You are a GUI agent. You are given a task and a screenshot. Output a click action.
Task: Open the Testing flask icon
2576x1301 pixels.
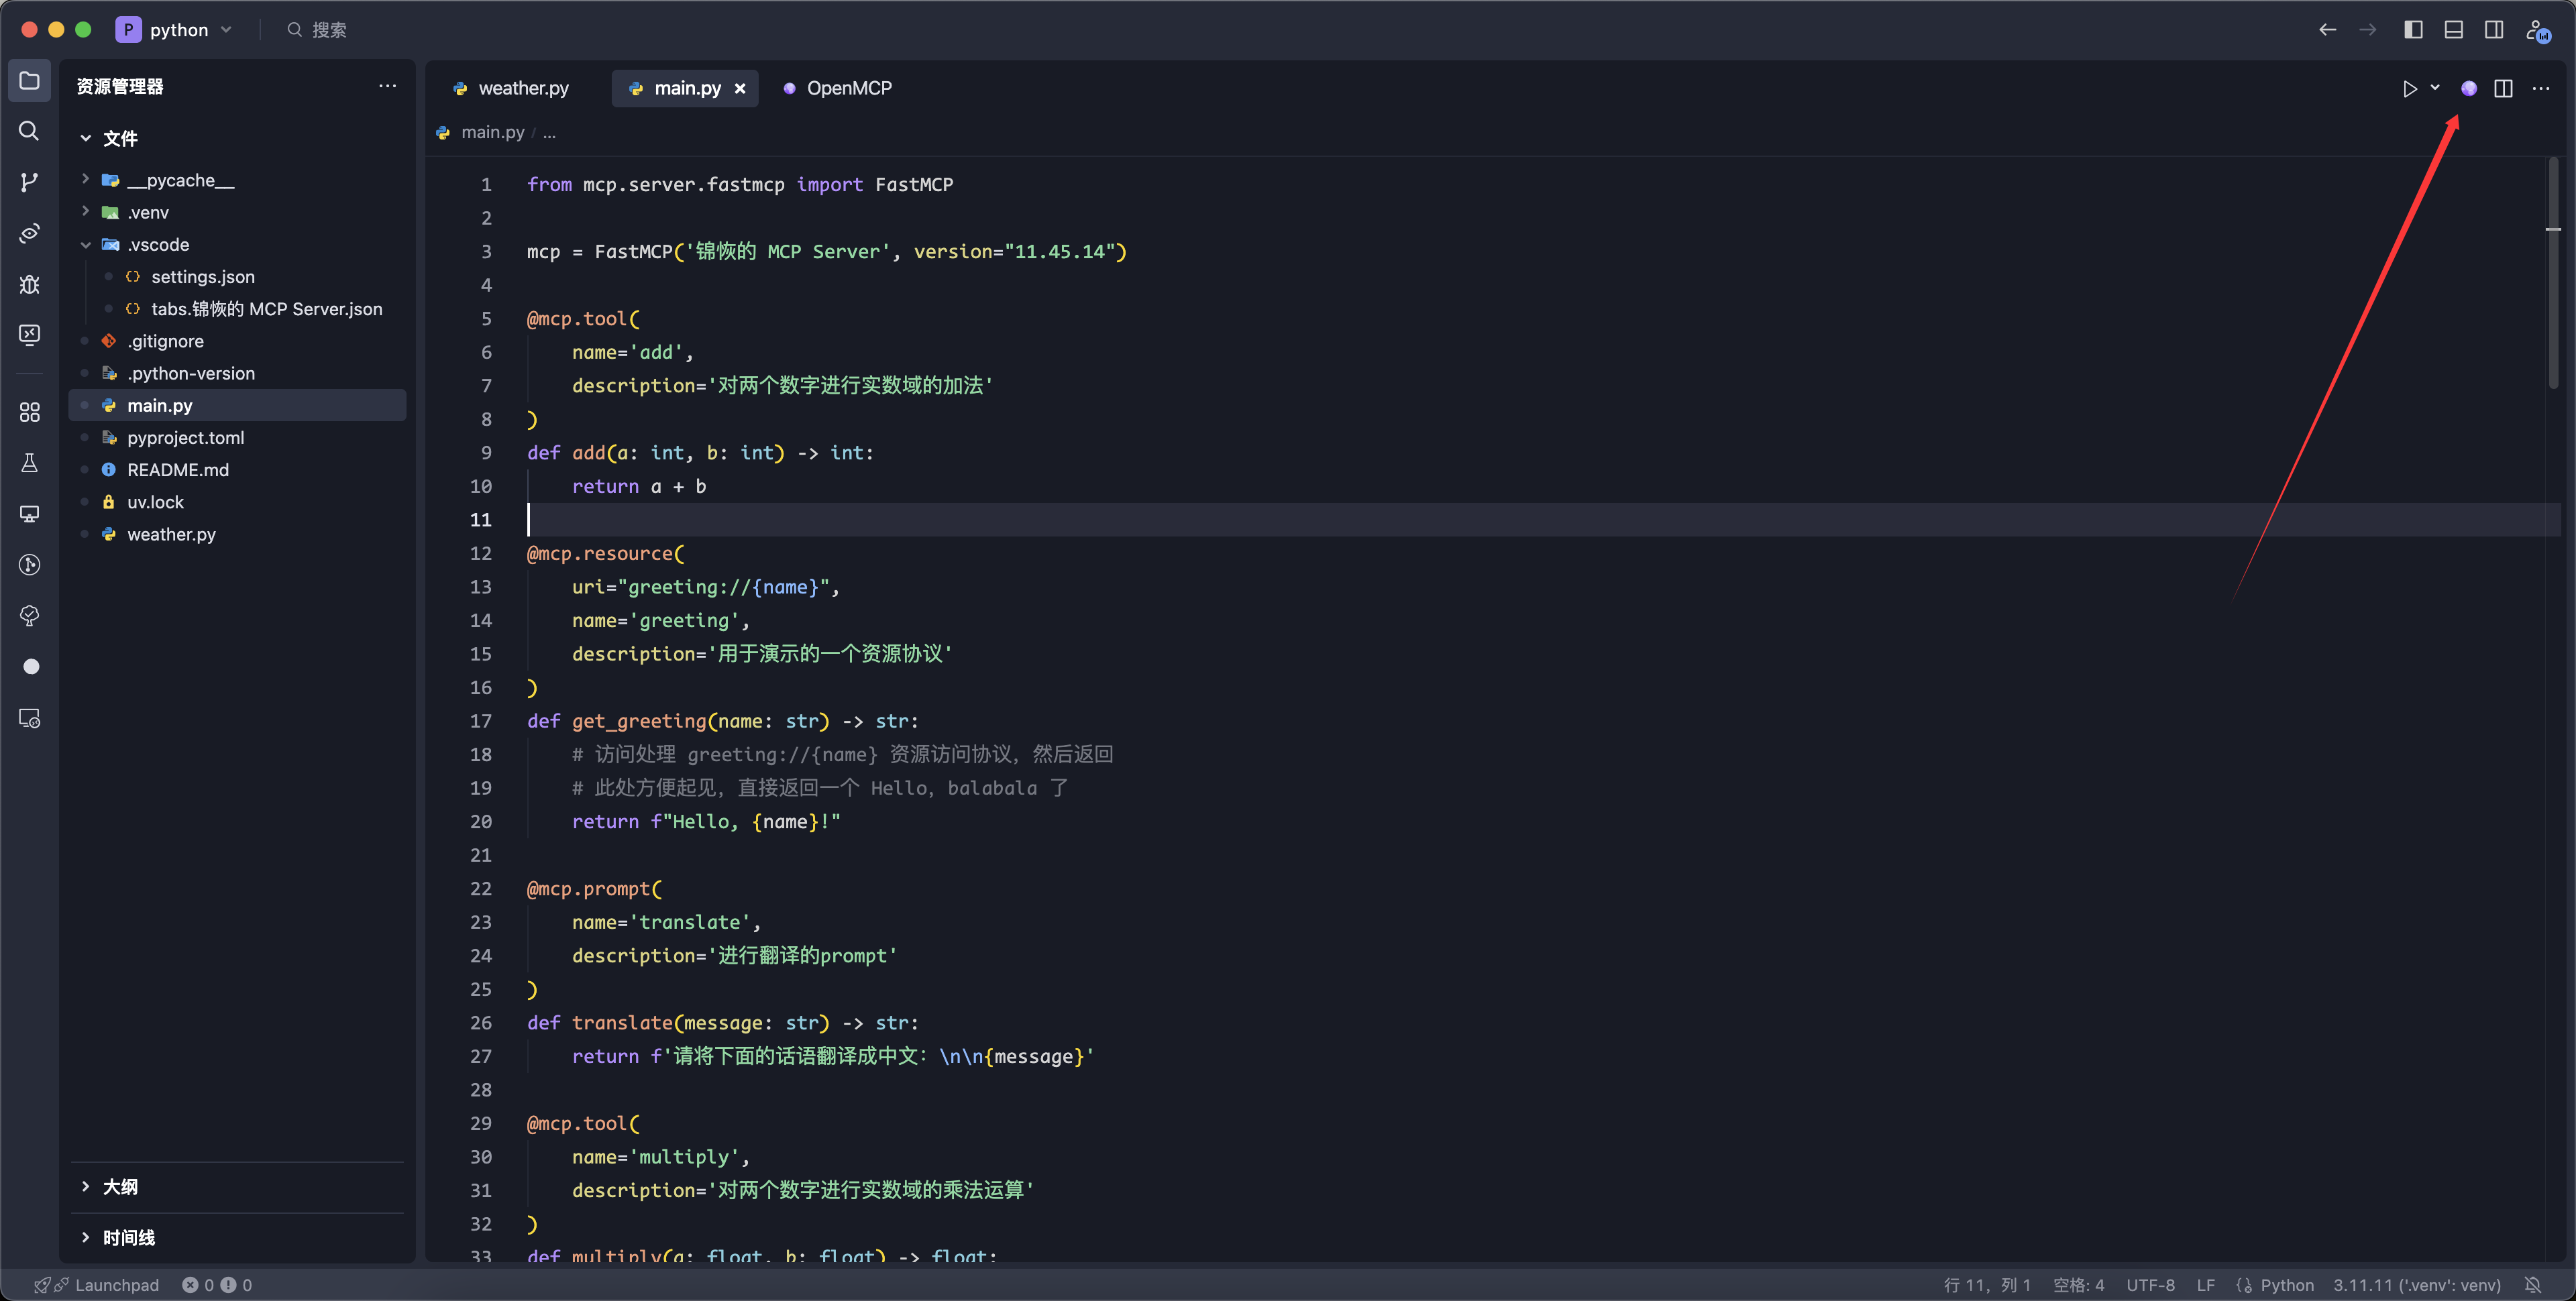pos(29,463)
